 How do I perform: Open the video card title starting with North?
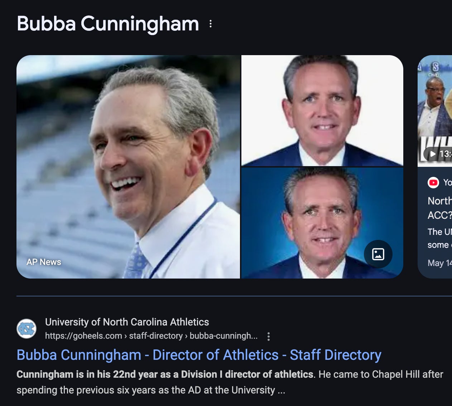pyautogui.click(x=440, y=208)
